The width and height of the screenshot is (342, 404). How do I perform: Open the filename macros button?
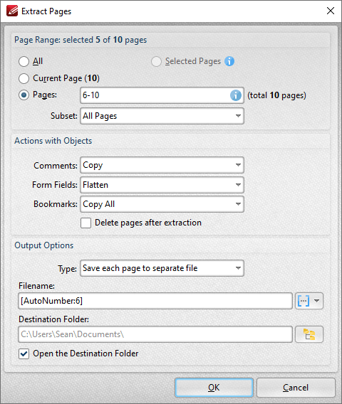pyautogui.click(x=304, y=301)
